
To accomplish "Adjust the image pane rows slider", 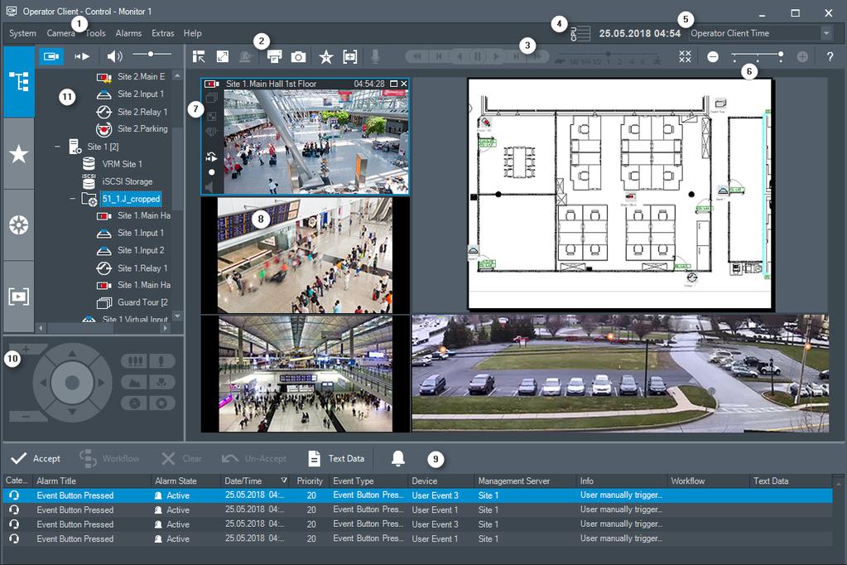I will [x=758, y=56].
